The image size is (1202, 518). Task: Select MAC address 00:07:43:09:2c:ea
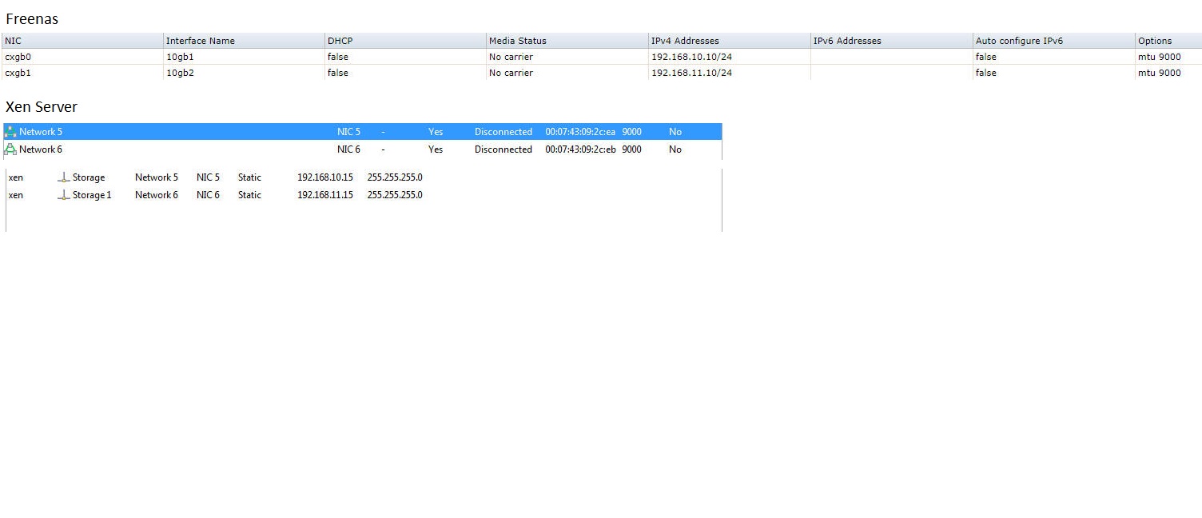click(581, 132)
